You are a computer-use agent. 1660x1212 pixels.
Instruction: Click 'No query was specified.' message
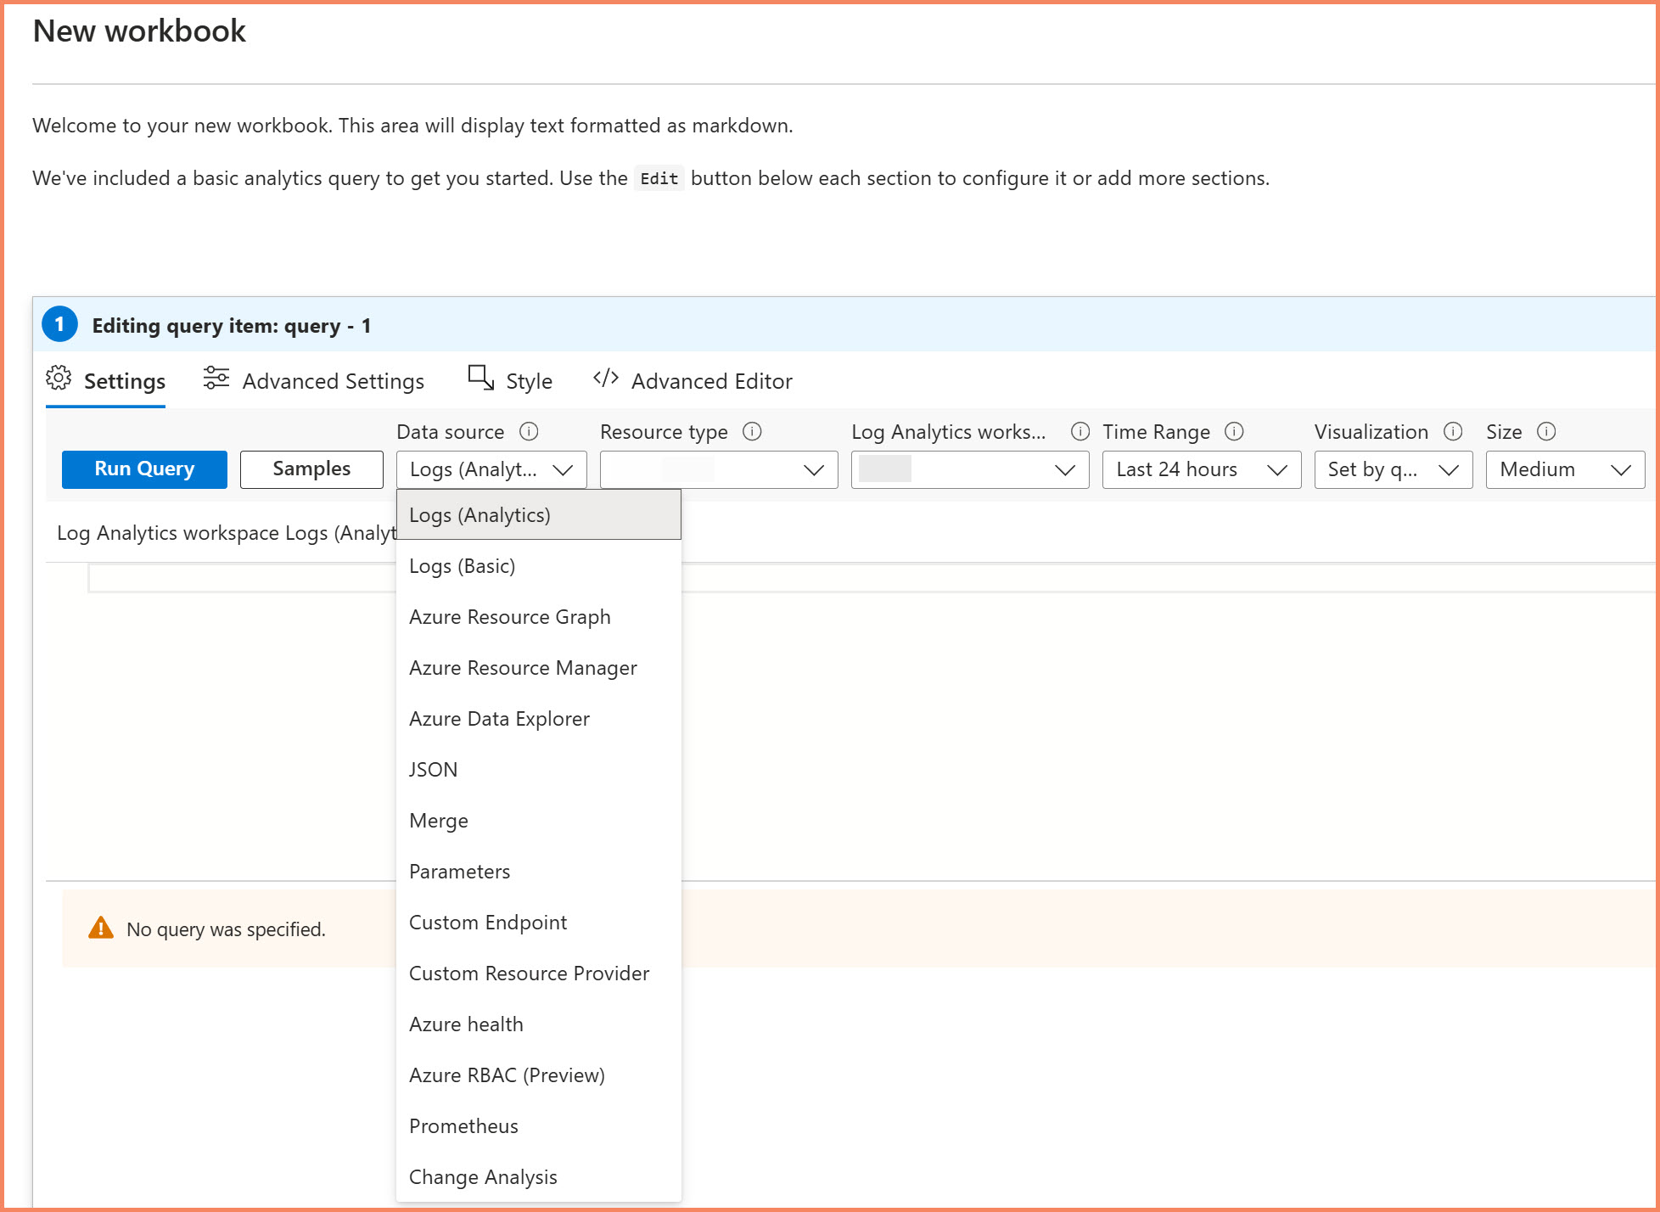pyautogui.click(x=226, y=929)
